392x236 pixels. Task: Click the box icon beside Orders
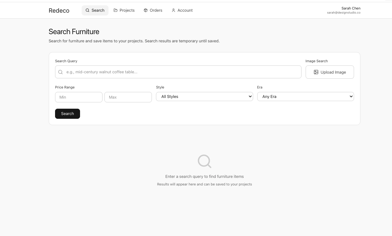point(146,10)
